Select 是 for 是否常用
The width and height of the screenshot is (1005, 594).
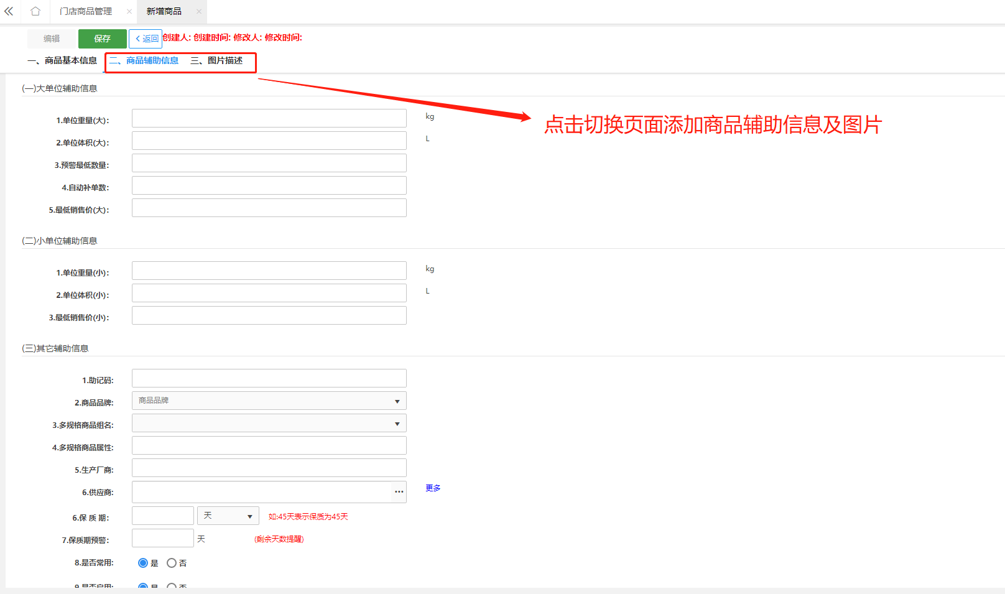(x=143, y=563)
